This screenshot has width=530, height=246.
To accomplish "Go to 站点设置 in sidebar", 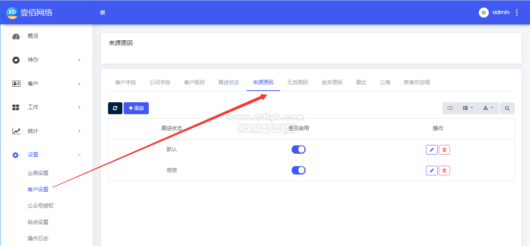I will coord(38,222).
